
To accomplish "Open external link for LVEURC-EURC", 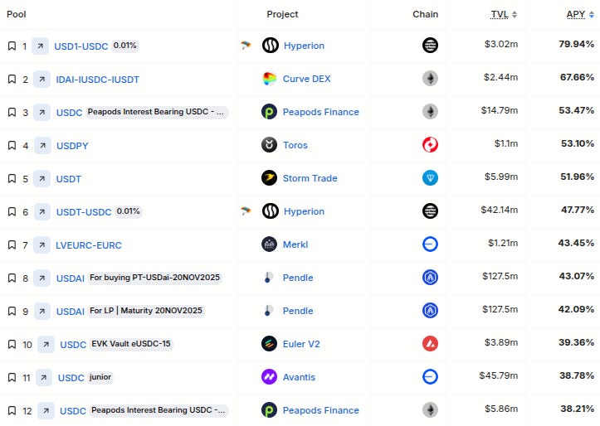I will 41,244.
